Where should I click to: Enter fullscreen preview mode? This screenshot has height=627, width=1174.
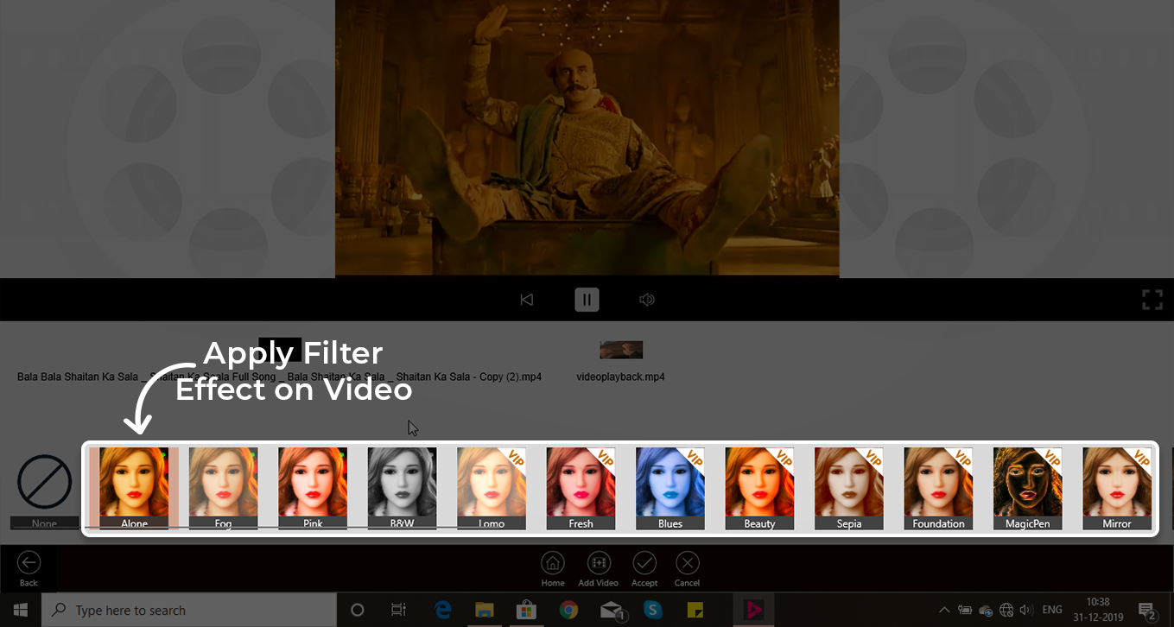click(1152, 300)
